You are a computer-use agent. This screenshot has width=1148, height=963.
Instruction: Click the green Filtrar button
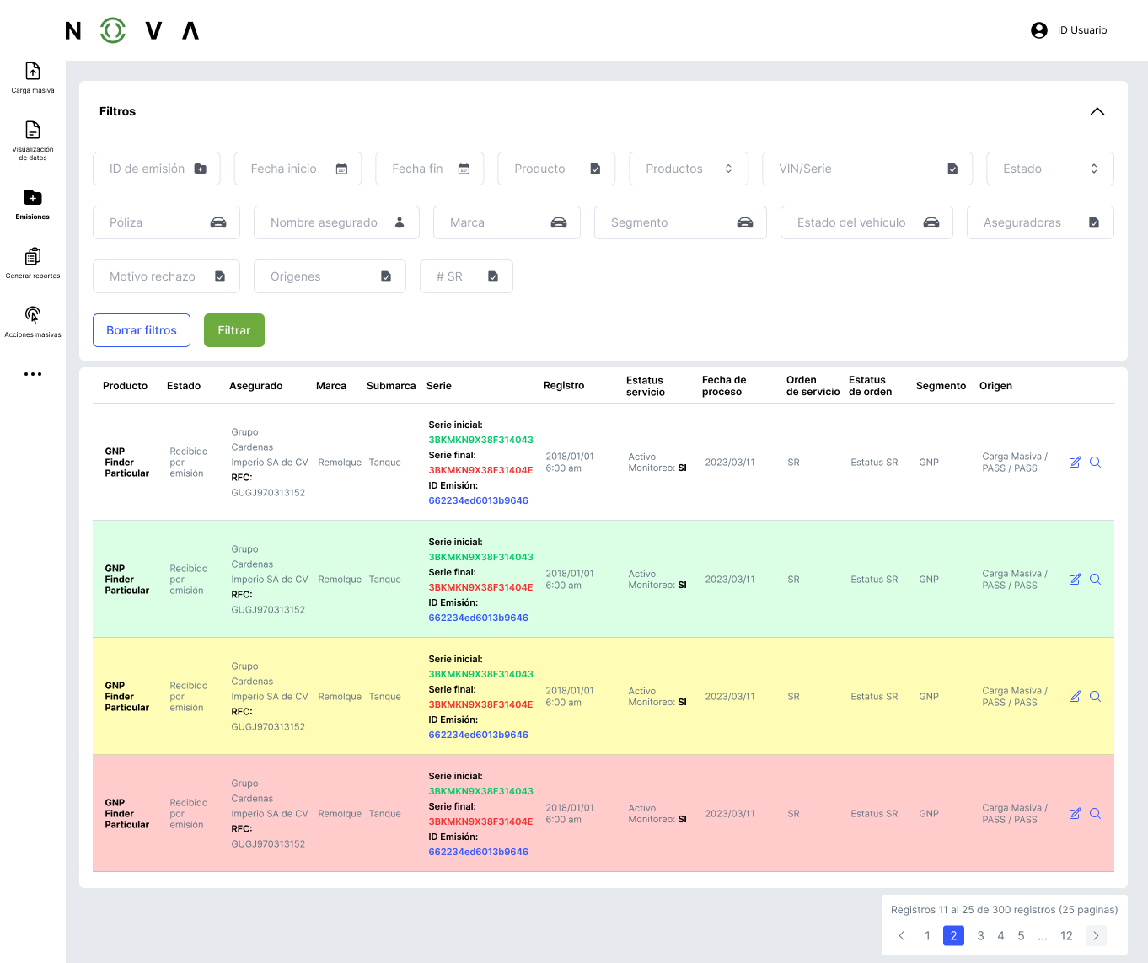(234, 330)
